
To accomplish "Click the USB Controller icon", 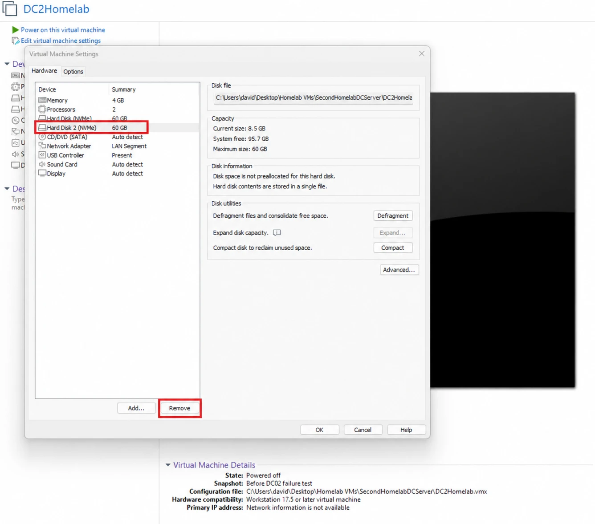I will coord(42,155).
